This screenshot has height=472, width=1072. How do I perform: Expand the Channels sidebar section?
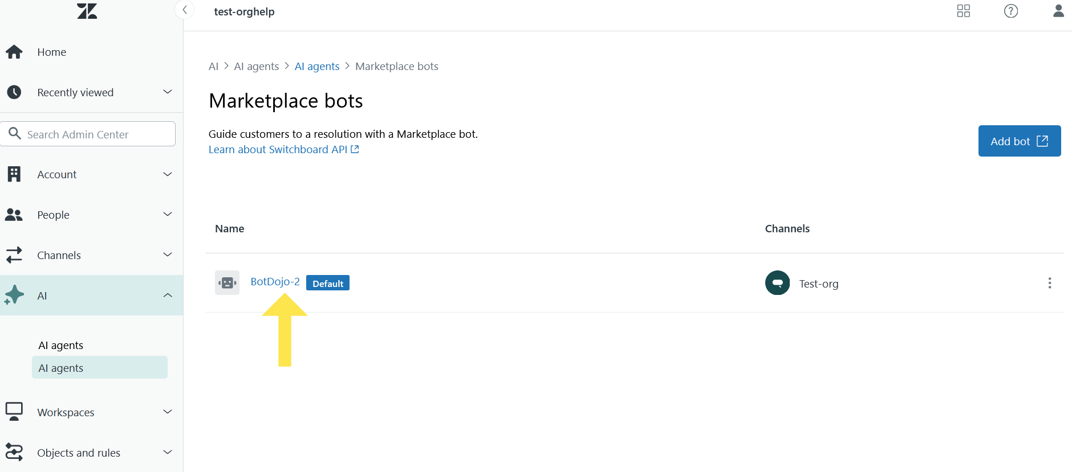91,255
